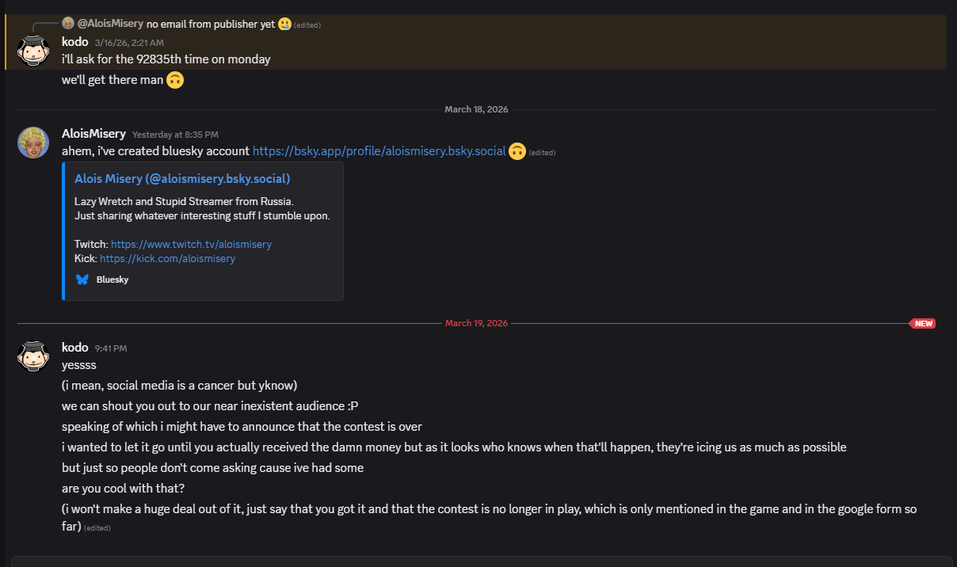
Task: Click the small AloisMisery avatar in the reply preview
Action: pyautogui.click(x=68, y=24)
